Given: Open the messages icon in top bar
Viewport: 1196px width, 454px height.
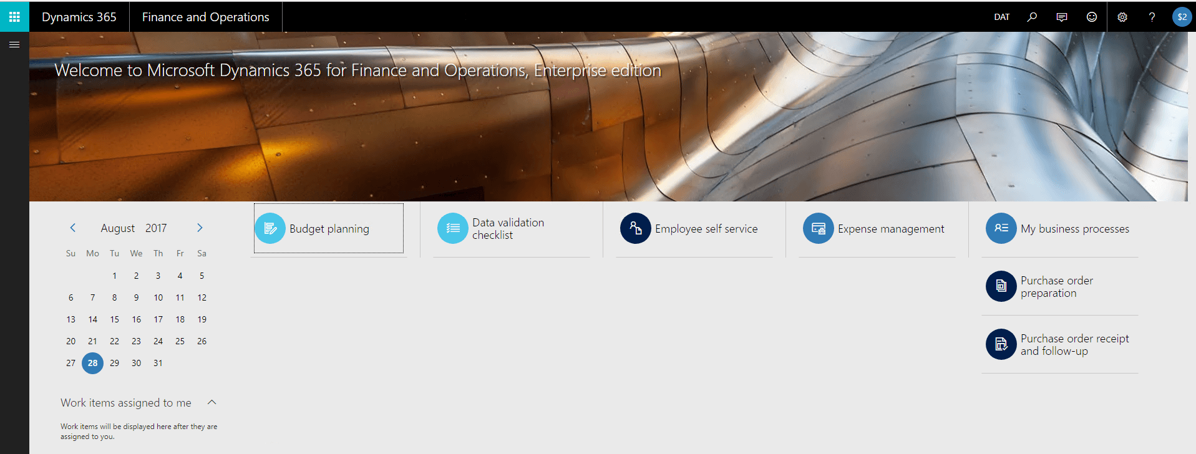Looking at the screenshot, I should [x=1062, y=17].
